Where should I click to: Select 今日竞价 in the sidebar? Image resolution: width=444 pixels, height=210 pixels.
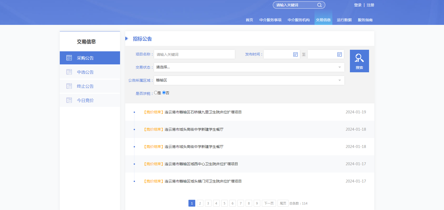click(x=90, y=100)
